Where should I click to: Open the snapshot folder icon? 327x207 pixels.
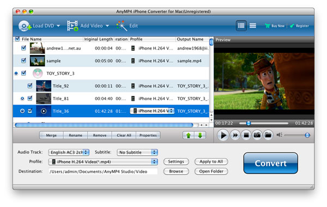pyautogui.click(x=268, y=135)
